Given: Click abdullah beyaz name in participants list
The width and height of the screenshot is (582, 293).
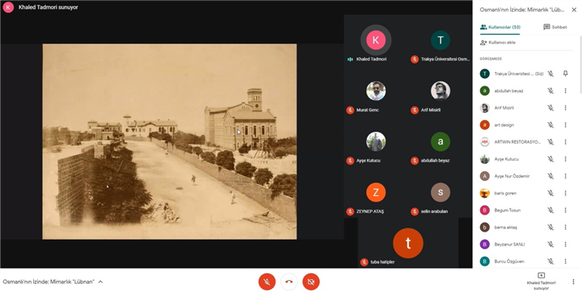Looking at the screenshot, I should 508,90.
